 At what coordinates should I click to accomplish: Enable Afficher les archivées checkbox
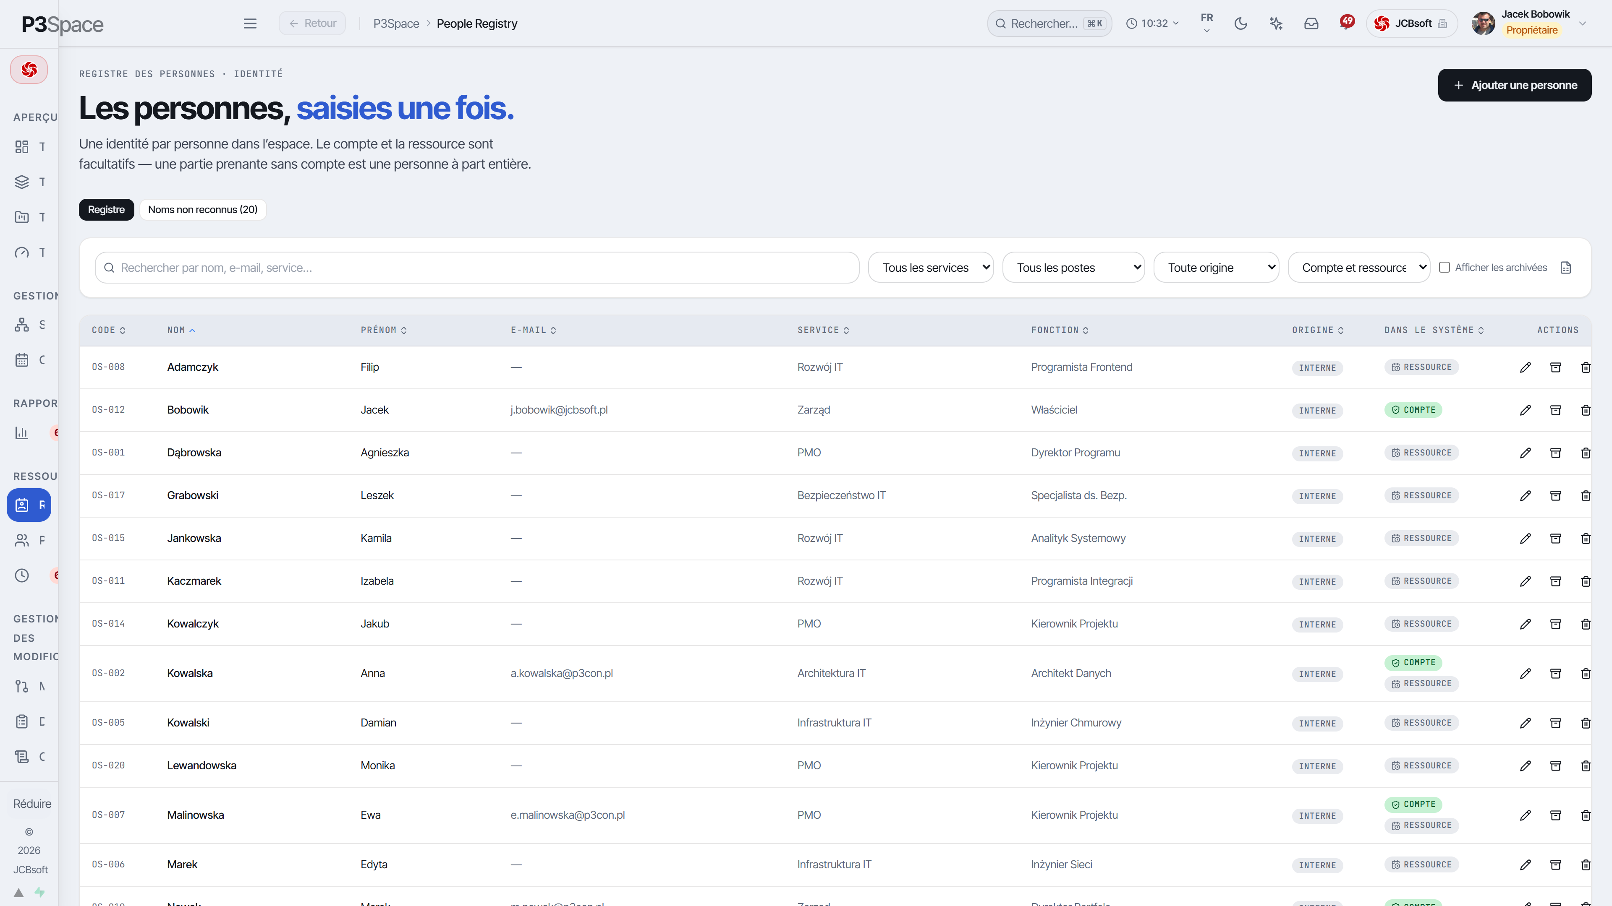click(1444, 268)
